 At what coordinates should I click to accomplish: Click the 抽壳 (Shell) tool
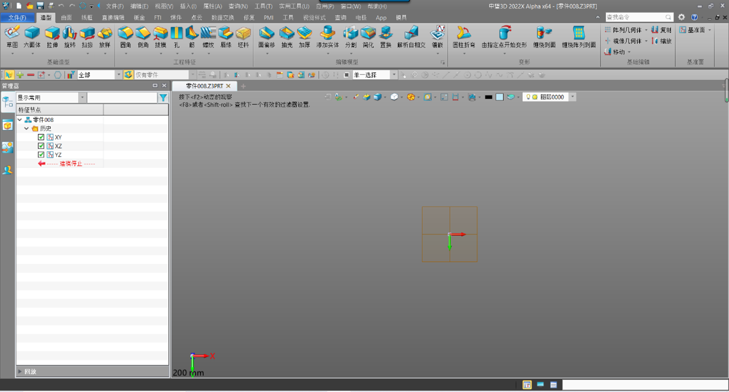tap(287, 37)
